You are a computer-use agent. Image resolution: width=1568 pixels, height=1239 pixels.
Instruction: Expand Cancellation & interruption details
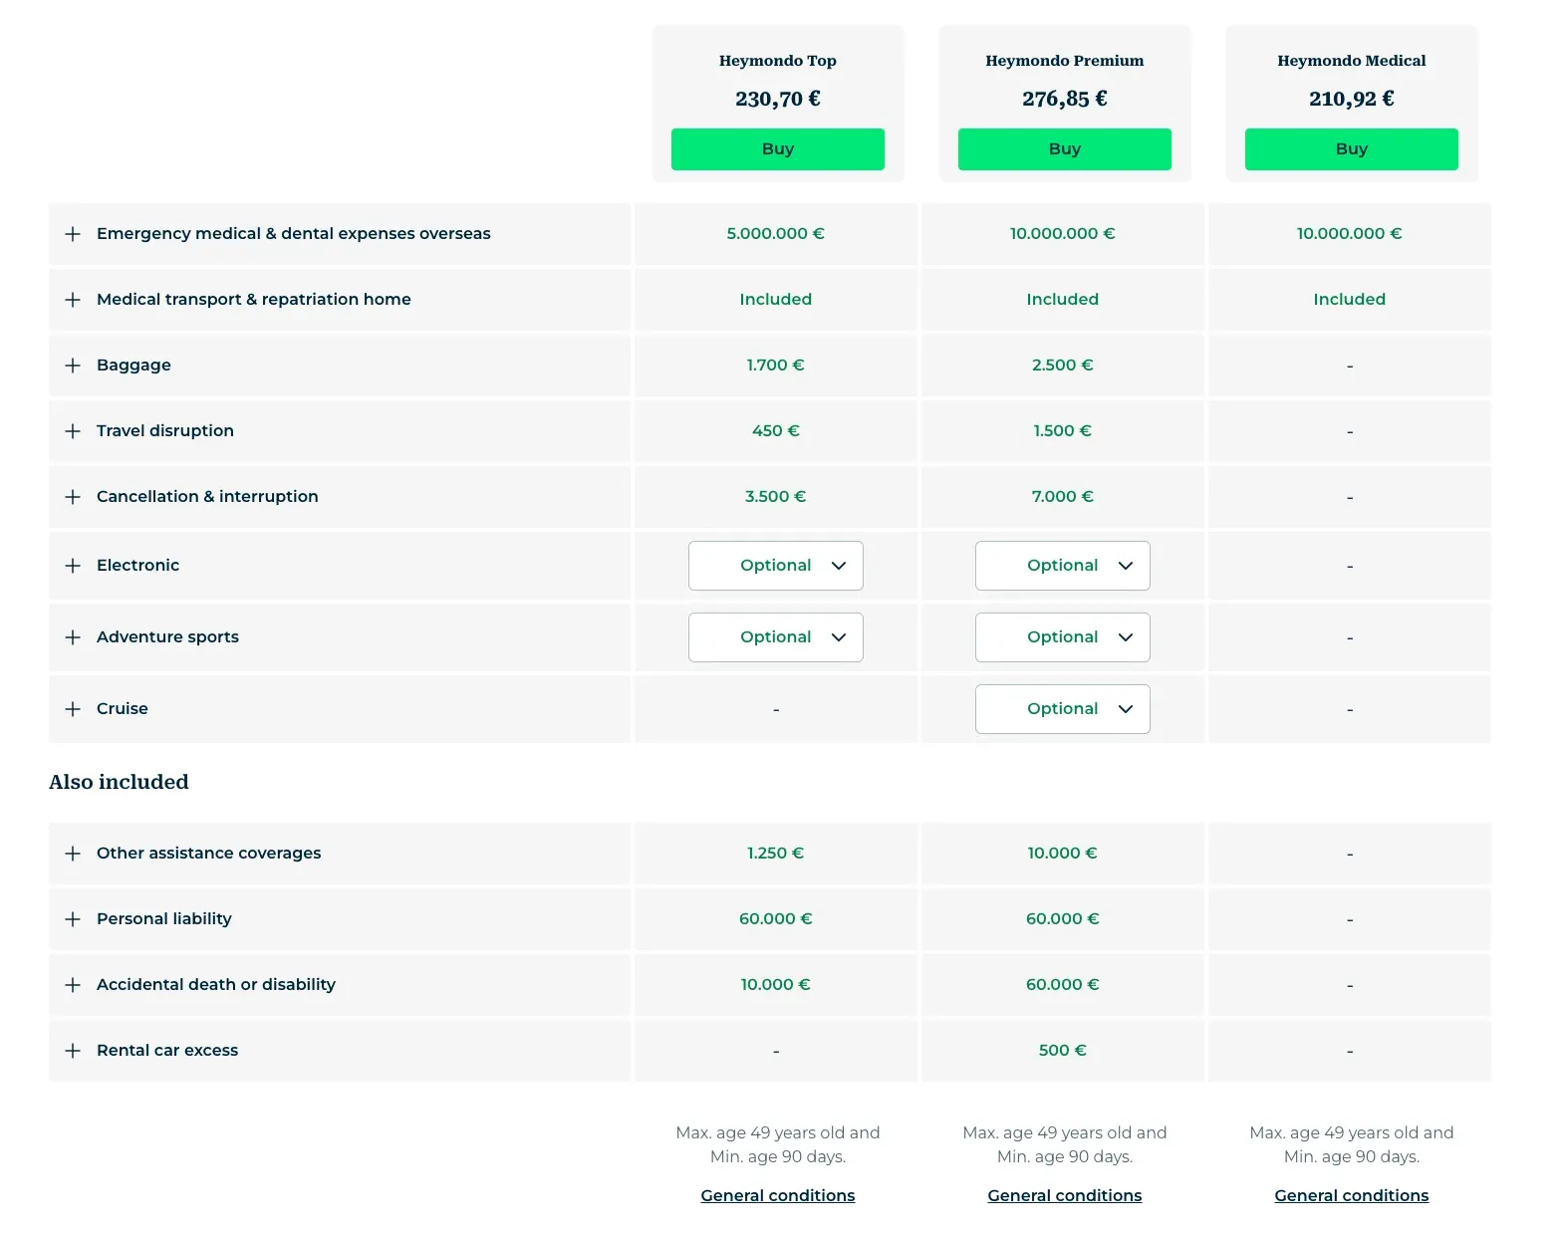pos(73,497)
